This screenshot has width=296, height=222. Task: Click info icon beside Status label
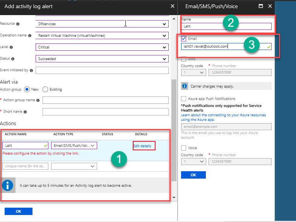pos(13,59)
